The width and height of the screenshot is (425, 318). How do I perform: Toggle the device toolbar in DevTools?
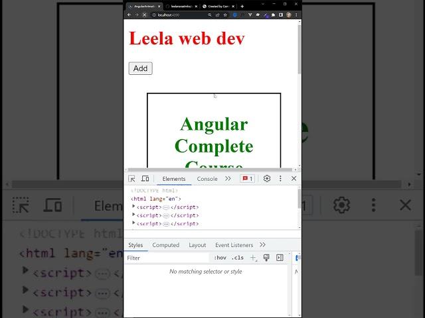(145, 179)
